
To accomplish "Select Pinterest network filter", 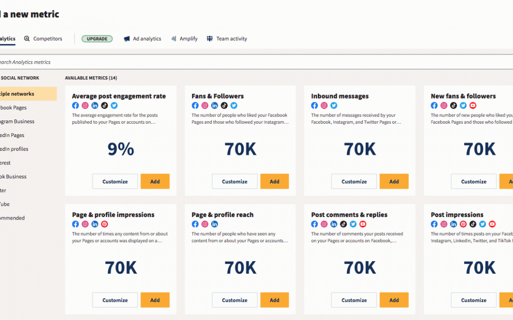I will click(5, 163).
